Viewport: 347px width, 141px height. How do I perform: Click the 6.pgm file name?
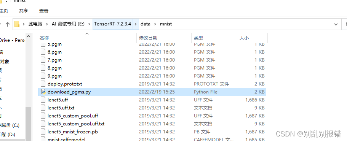pyautogui.click(x=55, y=52)
